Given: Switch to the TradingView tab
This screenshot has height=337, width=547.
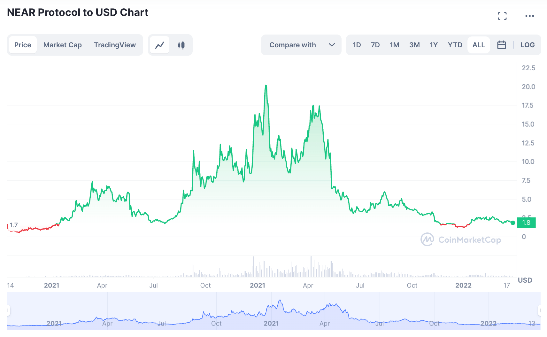Looking at the screenshot, I should point(115,45).
